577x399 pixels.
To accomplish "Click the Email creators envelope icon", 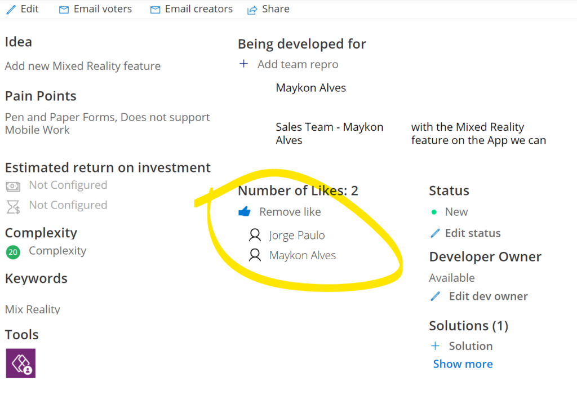I will pyautogui.click(x=155, y=10).
